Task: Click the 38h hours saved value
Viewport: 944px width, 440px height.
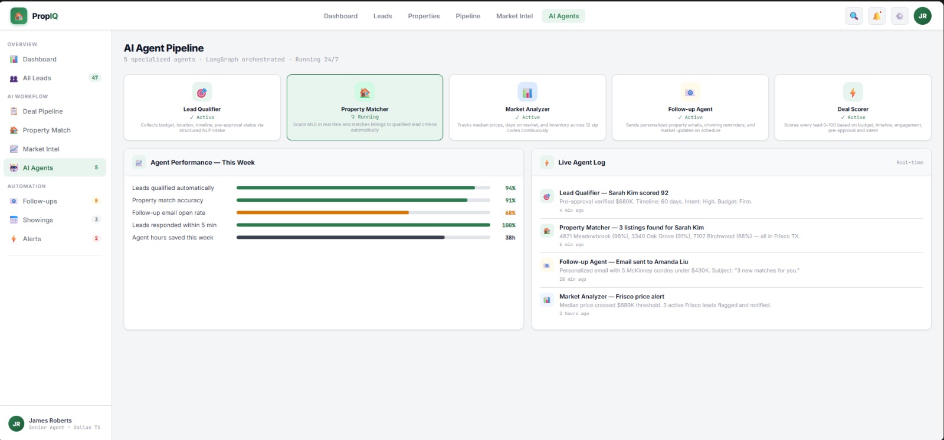Action: [510, 238]
